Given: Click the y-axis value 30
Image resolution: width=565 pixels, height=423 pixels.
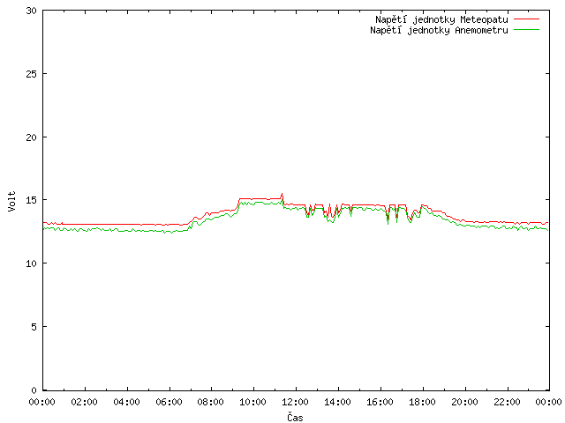Looking at the screenshot, I should click(x=32, y=11).
